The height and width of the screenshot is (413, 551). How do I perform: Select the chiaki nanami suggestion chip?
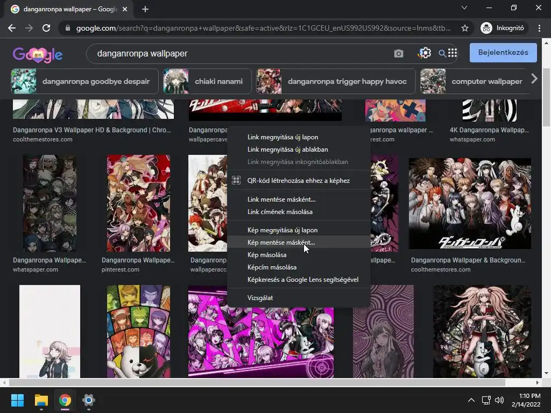(207, 82)
